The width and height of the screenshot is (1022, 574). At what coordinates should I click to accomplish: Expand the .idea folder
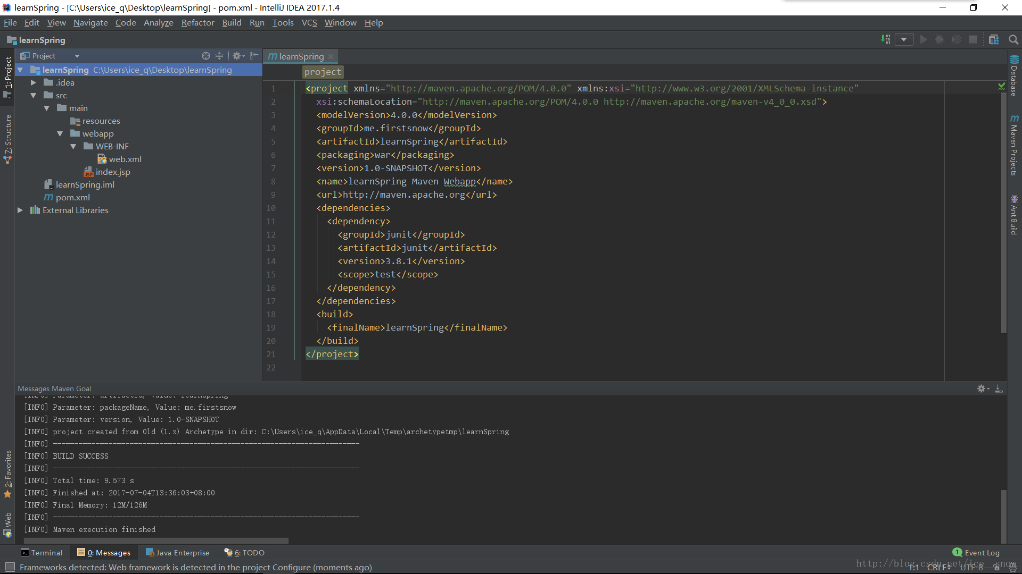(34, 83)
